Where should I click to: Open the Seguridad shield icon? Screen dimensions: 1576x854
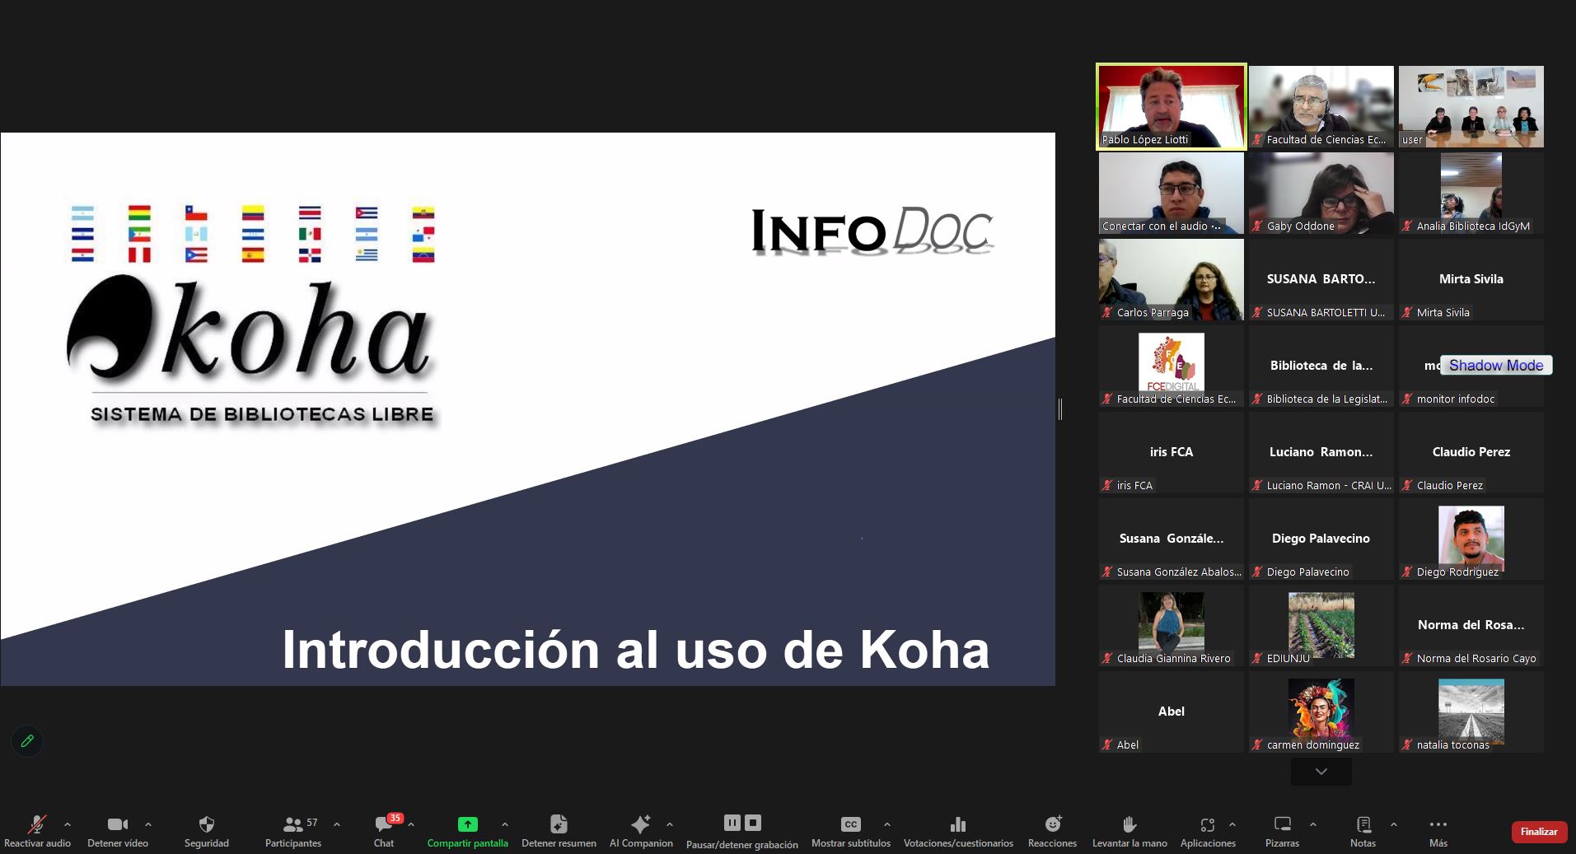coord(207,824)
